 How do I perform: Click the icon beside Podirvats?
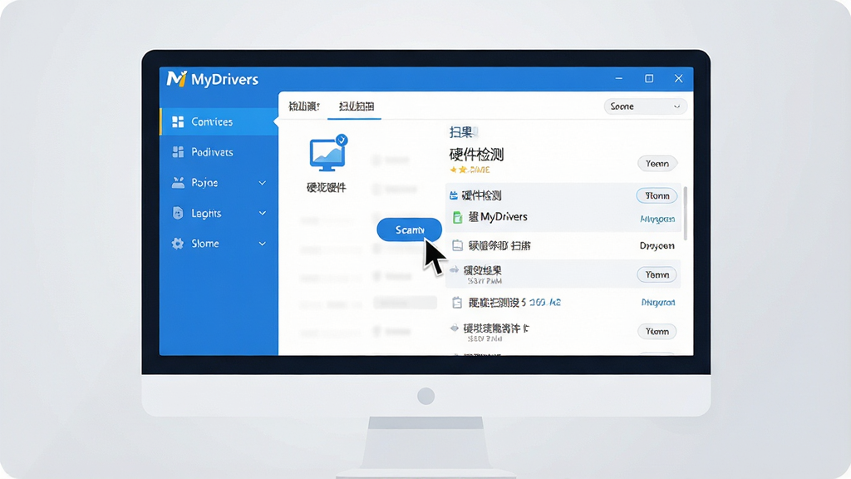pos(178,152)
